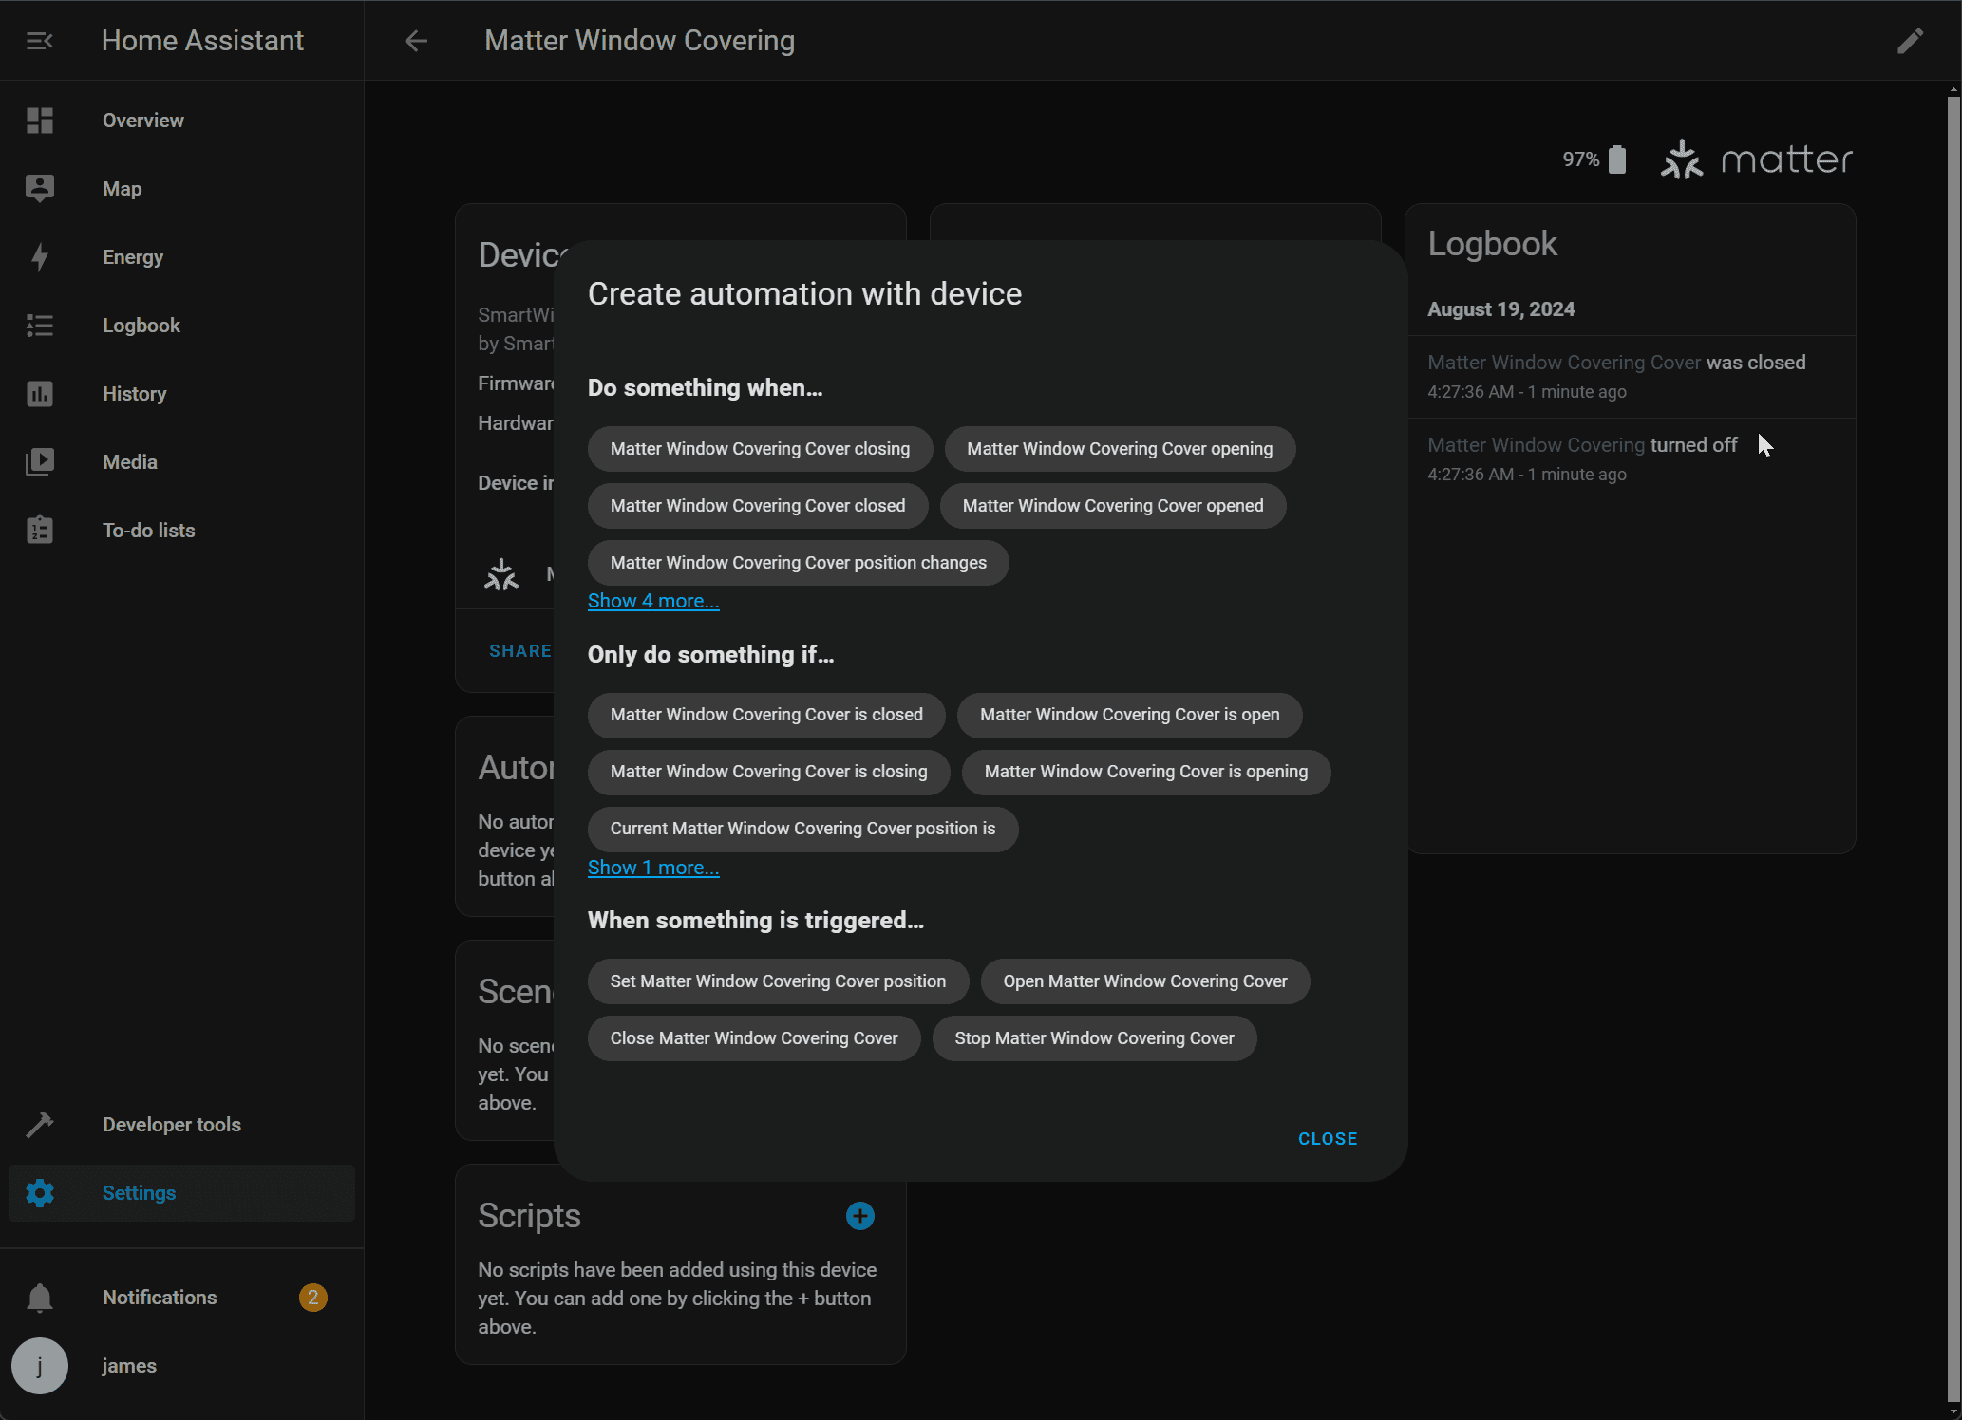
Task: Open Energy from the sidebar
Action: point(133,257)
